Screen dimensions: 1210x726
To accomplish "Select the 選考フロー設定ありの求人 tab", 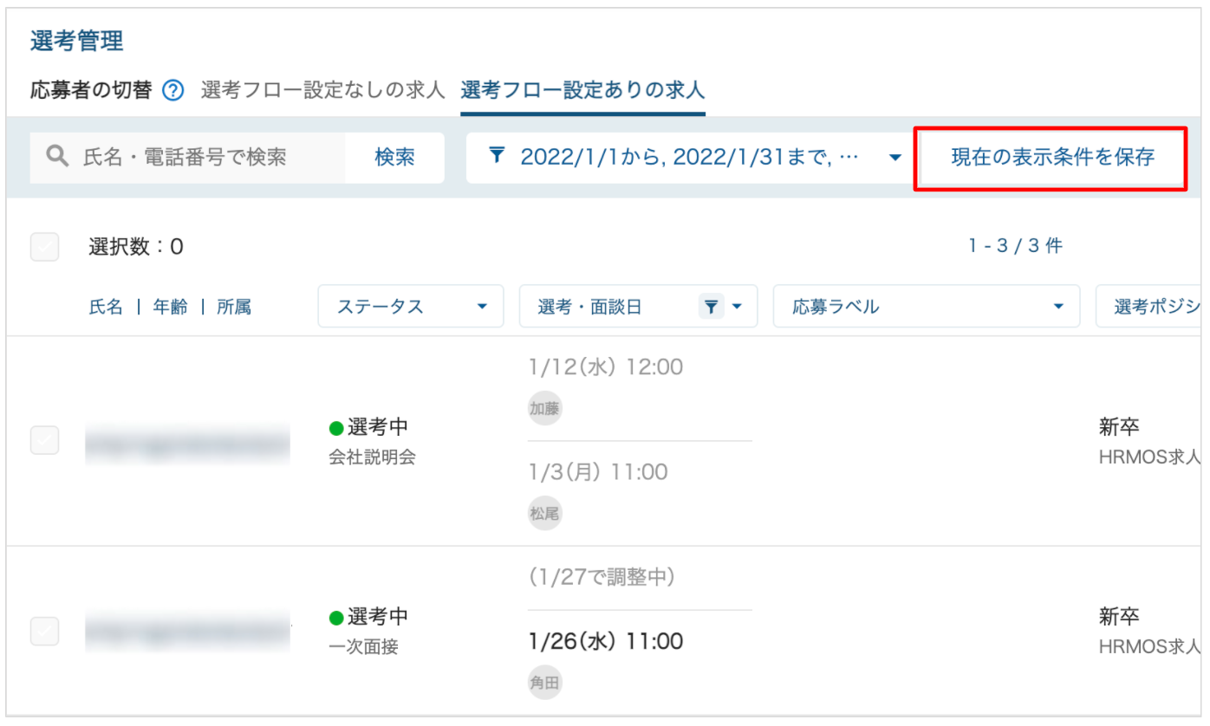I will [582, 89].
